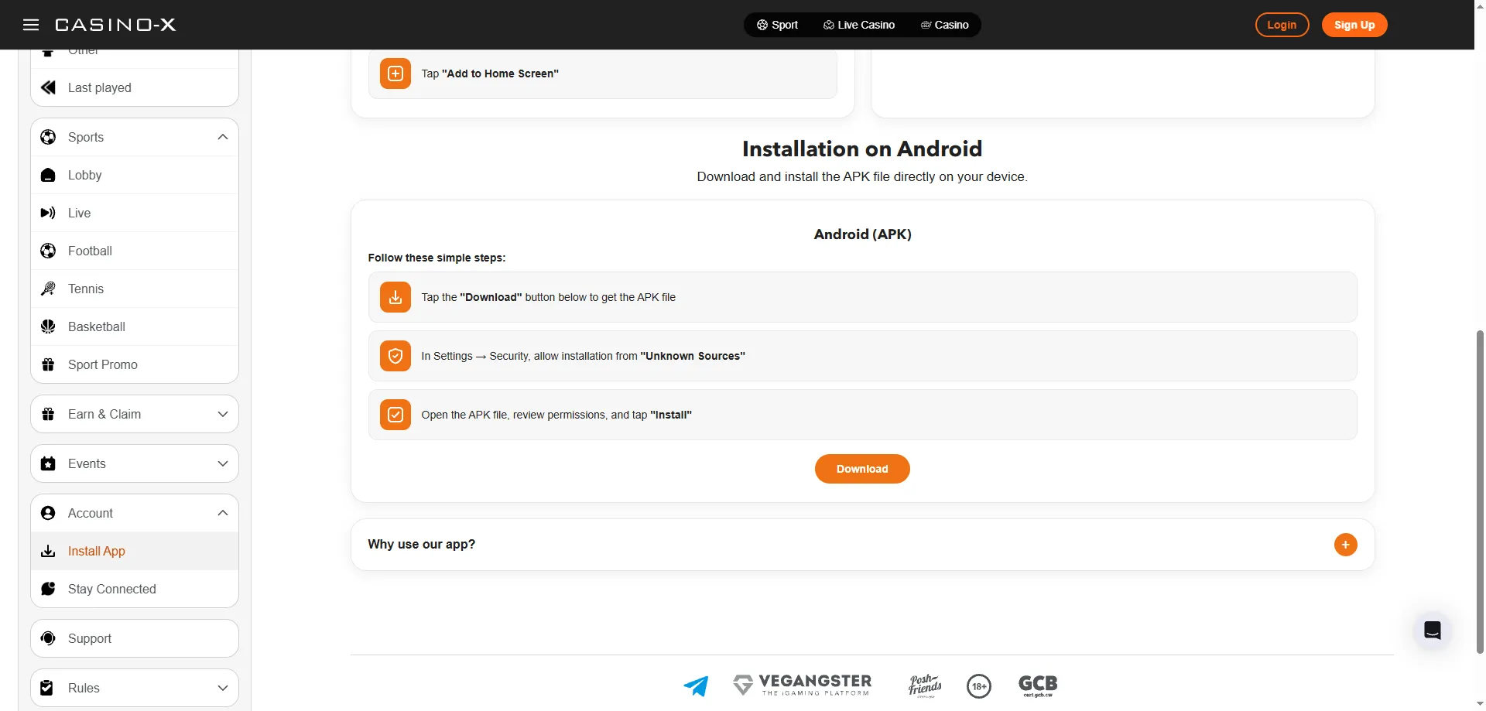Click the Lobby icon in sidebar
1486x711 pixels.
(48, 175)
